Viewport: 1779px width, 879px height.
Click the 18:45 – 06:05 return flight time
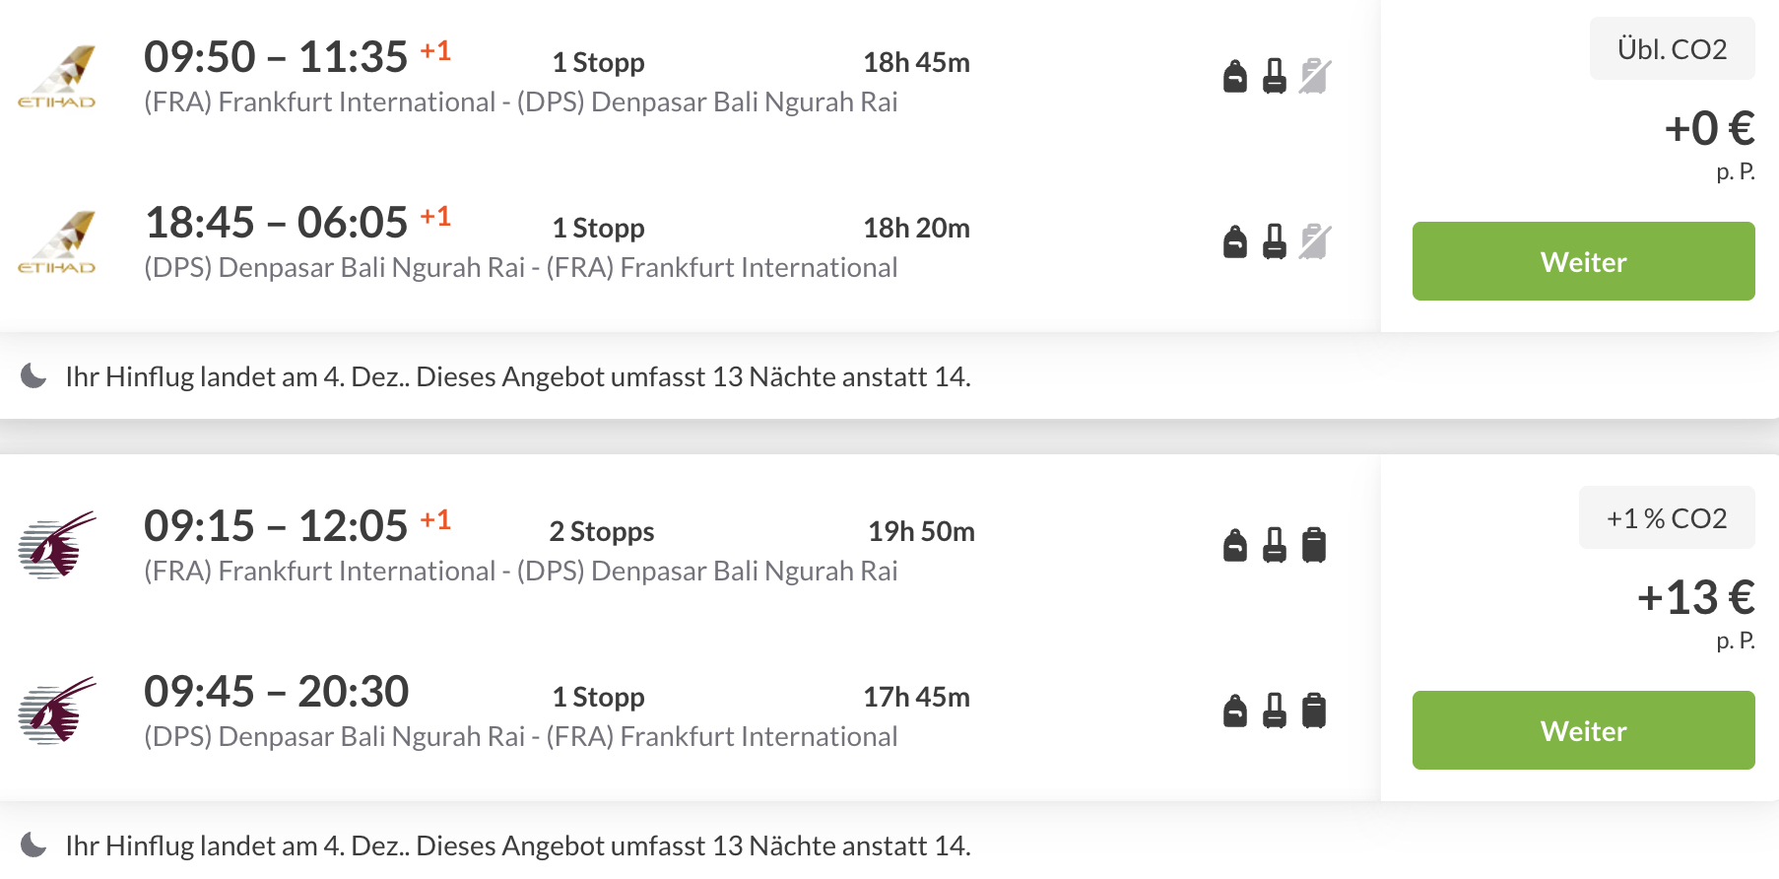pos(276,223)
